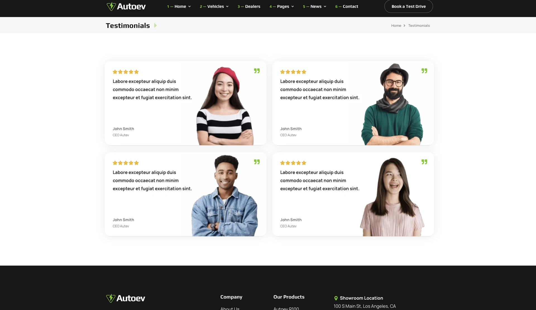Viewport: 536px width, 310px height.
Task: Open the About Us footer link
Action: [x=230, y=308]
